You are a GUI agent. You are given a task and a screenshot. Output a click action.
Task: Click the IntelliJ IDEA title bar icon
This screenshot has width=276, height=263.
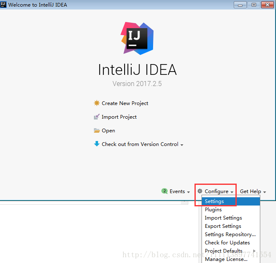pyautogui.click(x=3, y=5)
